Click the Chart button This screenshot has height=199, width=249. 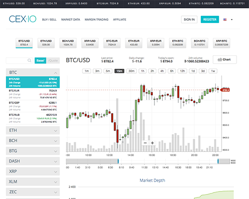point(225,60)
